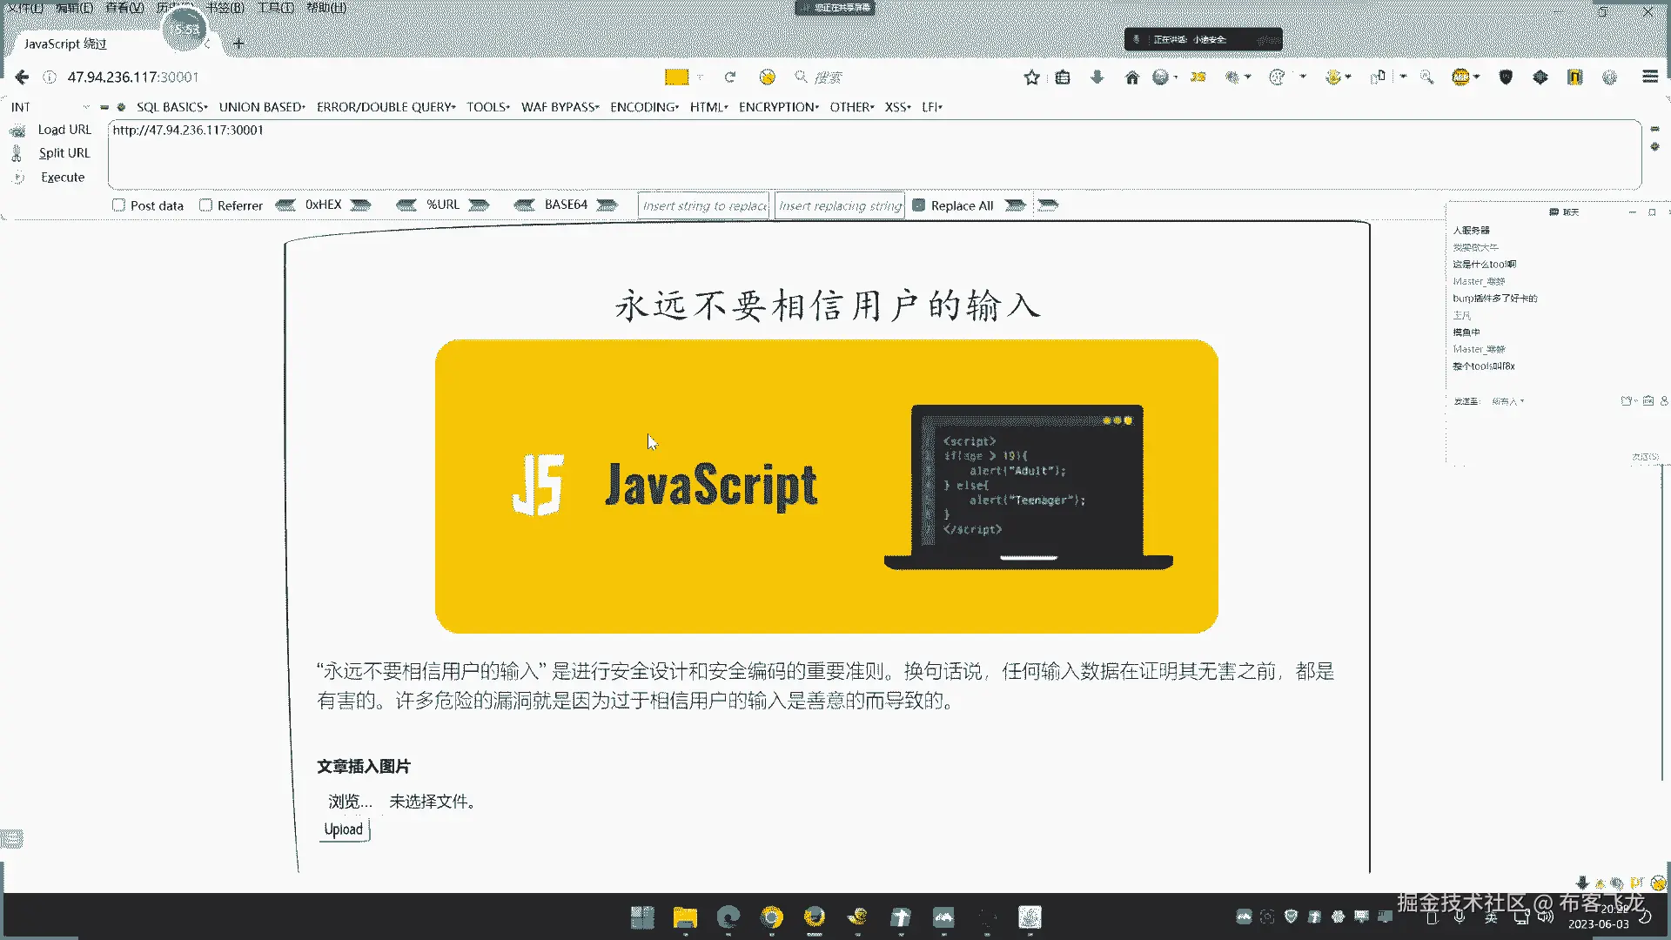This screenshot has height=940, width=1671.
Task: Toggle the Replace All checkbox
Action: pos(918,205)
